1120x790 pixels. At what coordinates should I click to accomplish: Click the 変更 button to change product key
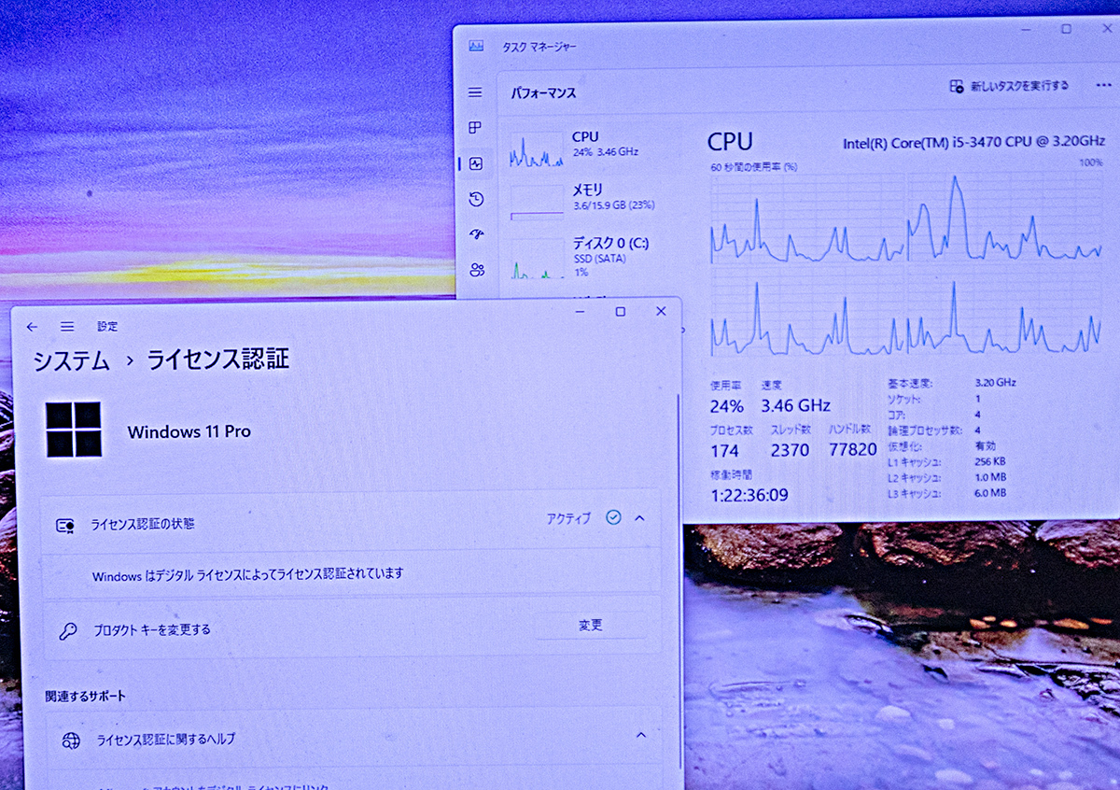click(x=592, y=624)
